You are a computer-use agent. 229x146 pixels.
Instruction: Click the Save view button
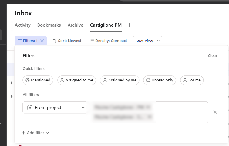[144, 41]
